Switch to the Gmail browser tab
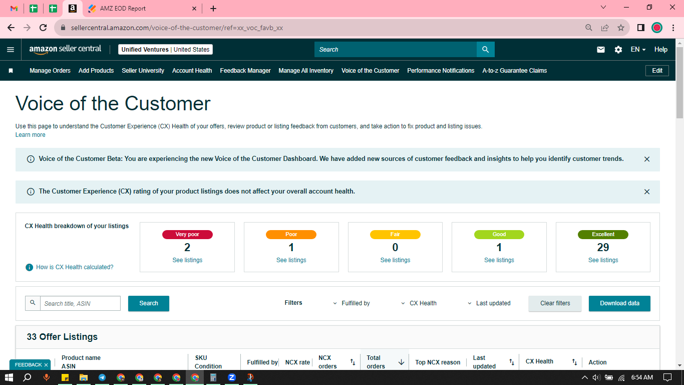Screen dimensions: 684x385 pyautogui.click(x=14, y=9)
